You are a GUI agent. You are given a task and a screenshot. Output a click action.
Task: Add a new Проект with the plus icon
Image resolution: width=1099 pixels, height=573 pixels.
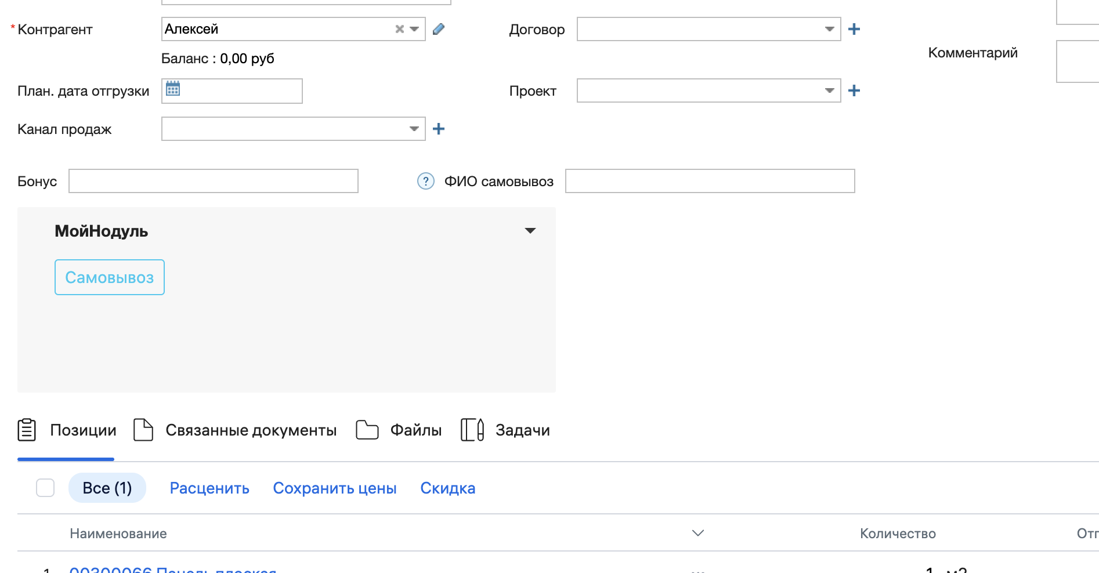point(854,90)
